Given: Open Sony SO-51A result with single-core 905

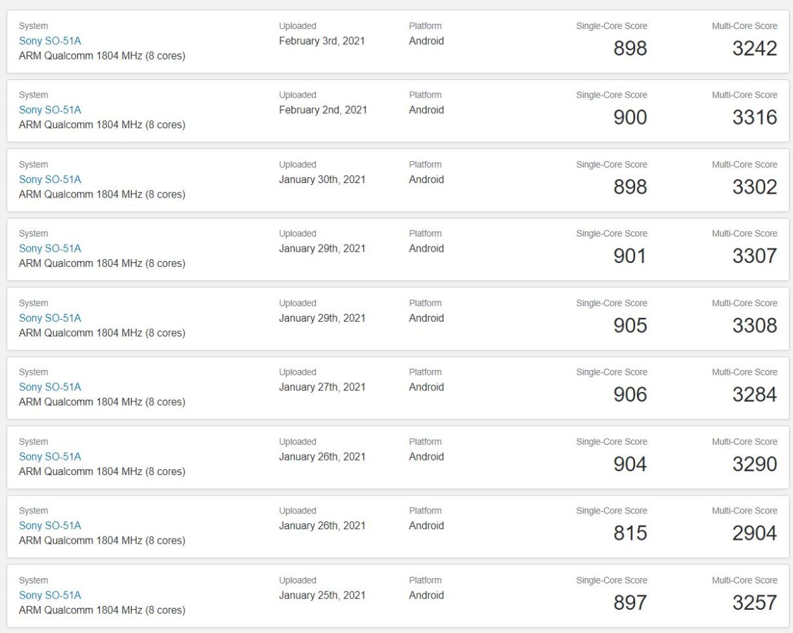Looking at the screenshot, I should point(50,318).
